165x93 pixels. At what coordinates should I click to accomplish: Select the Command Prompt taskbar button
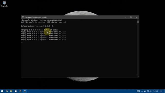[x=25, y=91]
